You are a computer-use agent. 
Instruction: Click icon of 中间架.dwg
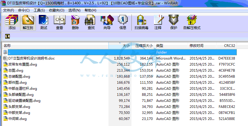[5, 119]
